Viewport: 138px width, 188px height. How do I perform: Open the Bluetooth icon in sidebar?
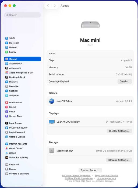7,43
